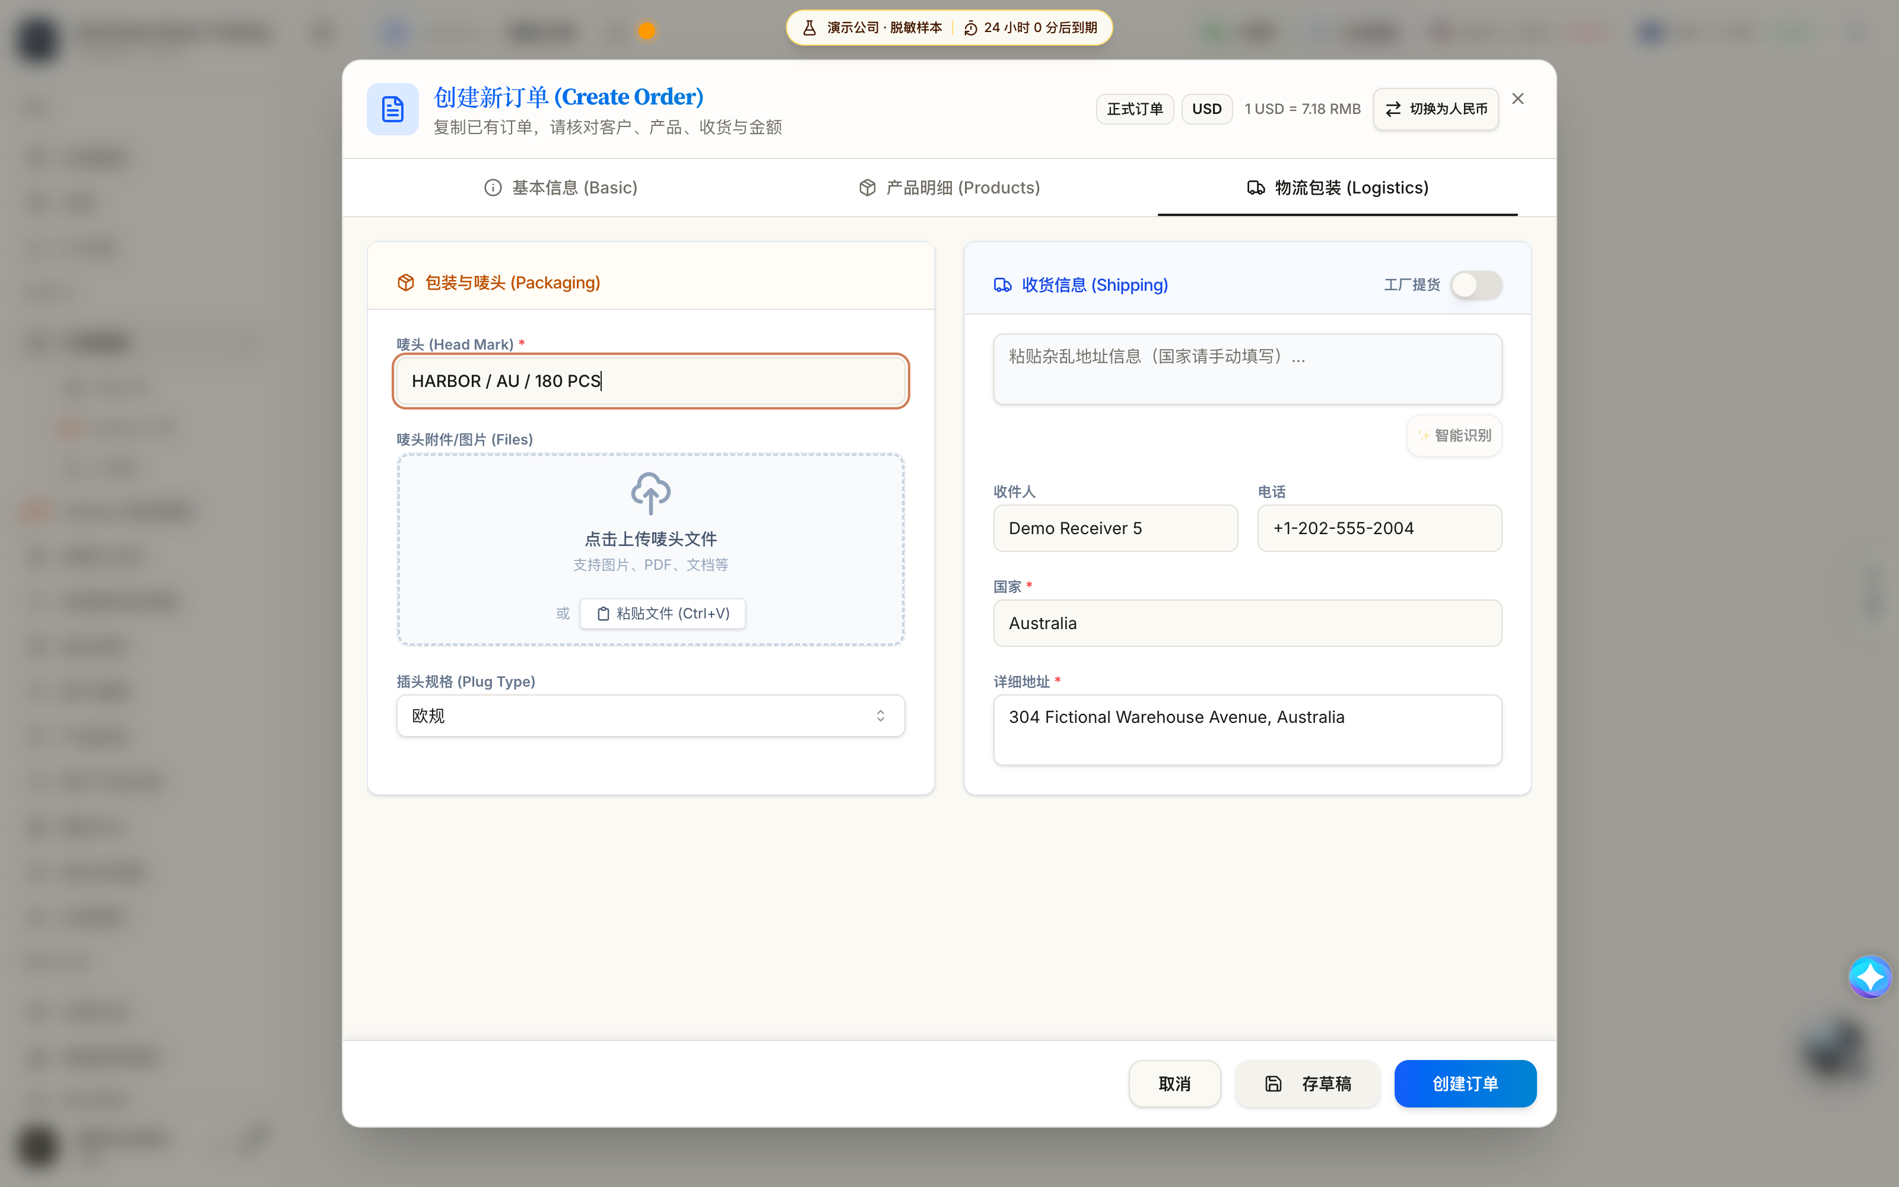Click the 收件人 field with Demo Receiver 5
This screenshot has height=1187, width=1899.
1115,528
